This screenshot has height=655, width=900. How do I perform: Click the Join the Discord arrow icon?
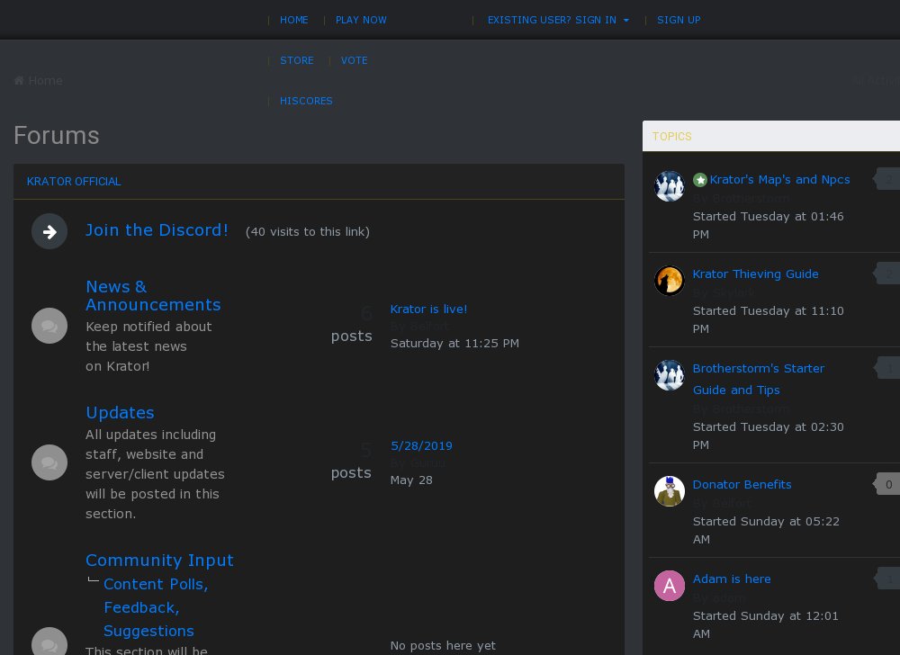(49, 232)
